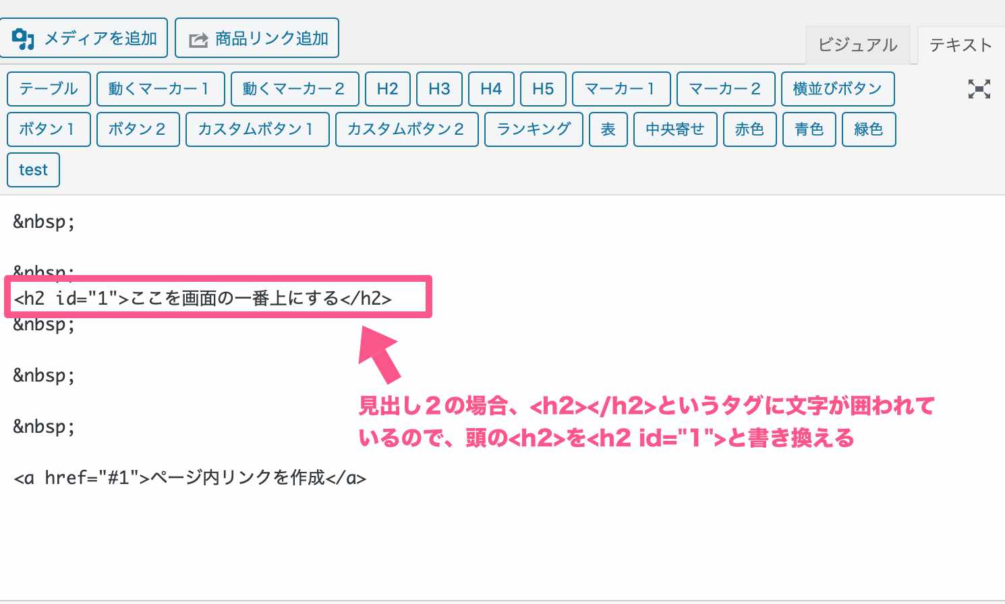Insert an H5 heading tag

tap(543, 89)
